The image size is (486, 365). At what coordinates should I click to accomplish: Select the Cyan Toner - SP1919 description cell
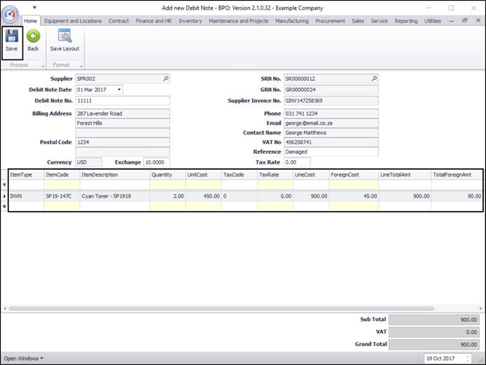click(x=115, y=196)
